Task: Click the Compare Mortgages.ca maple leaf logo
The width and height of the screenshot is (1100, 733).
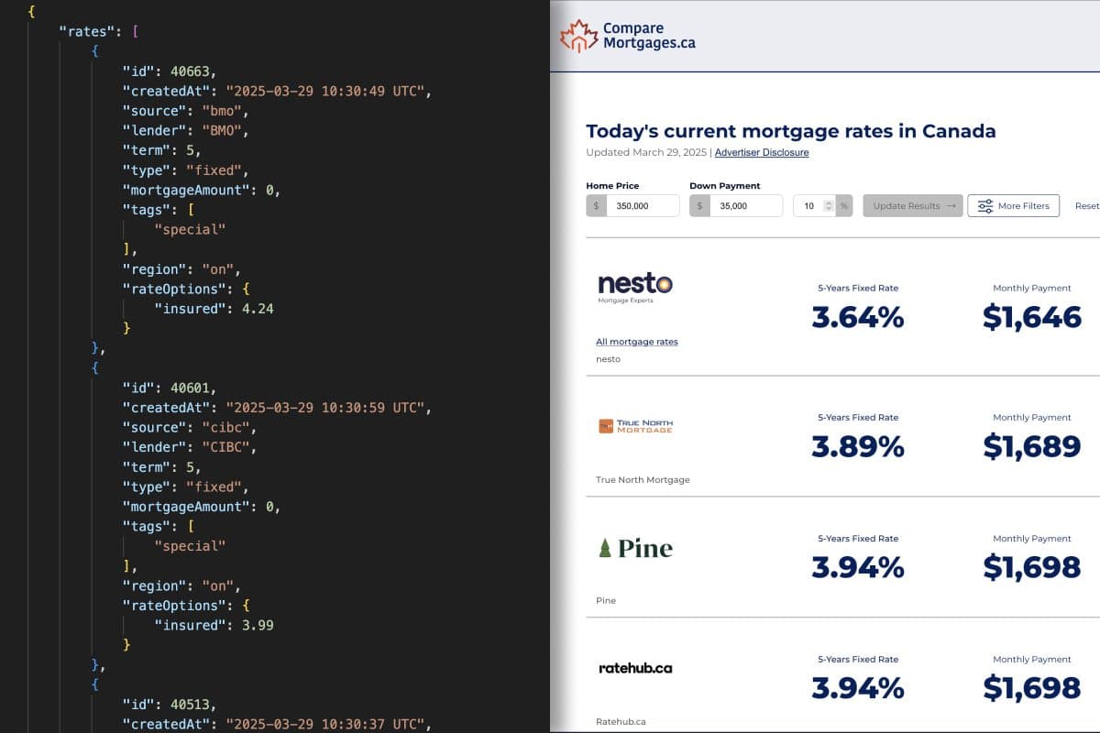Action: [x=578, y=36]
